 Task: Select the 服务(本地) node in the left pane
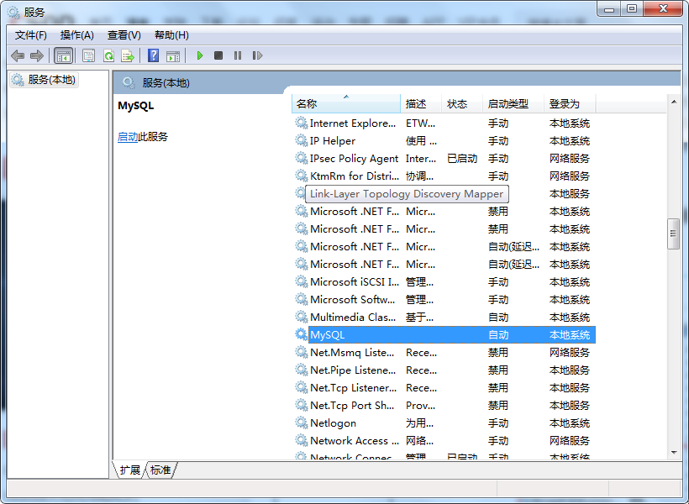pos(44,80)
